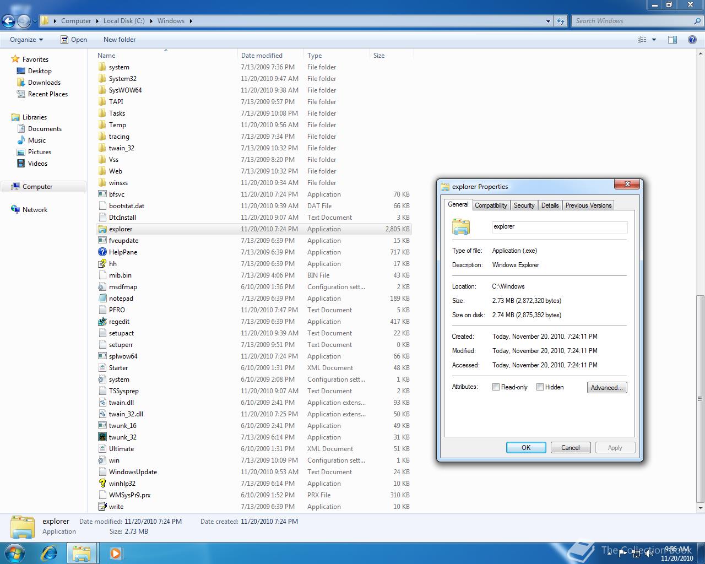Screen dimensions: 705x564
Task: Sort by the Size column header
Action: pyautogui.click(x=392, y=56)
